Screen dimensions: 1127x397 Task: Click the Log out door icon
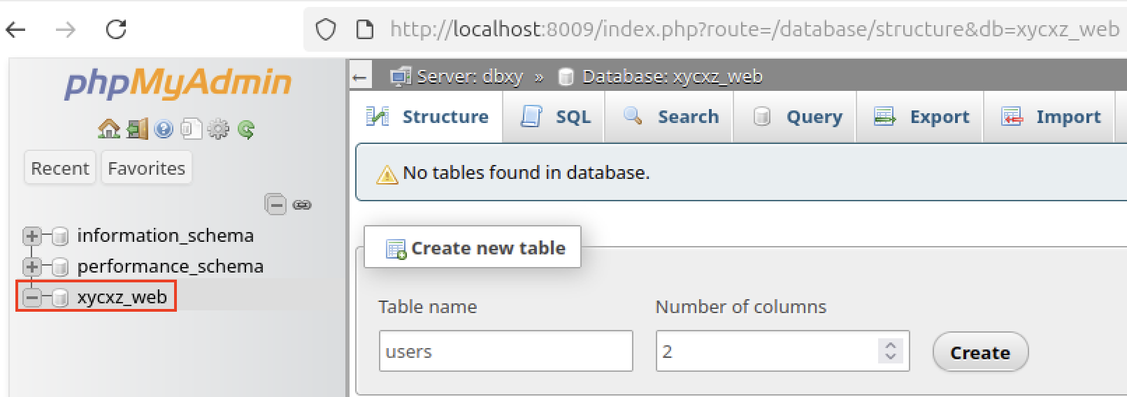pyautogui.click(x=138, y=129)
